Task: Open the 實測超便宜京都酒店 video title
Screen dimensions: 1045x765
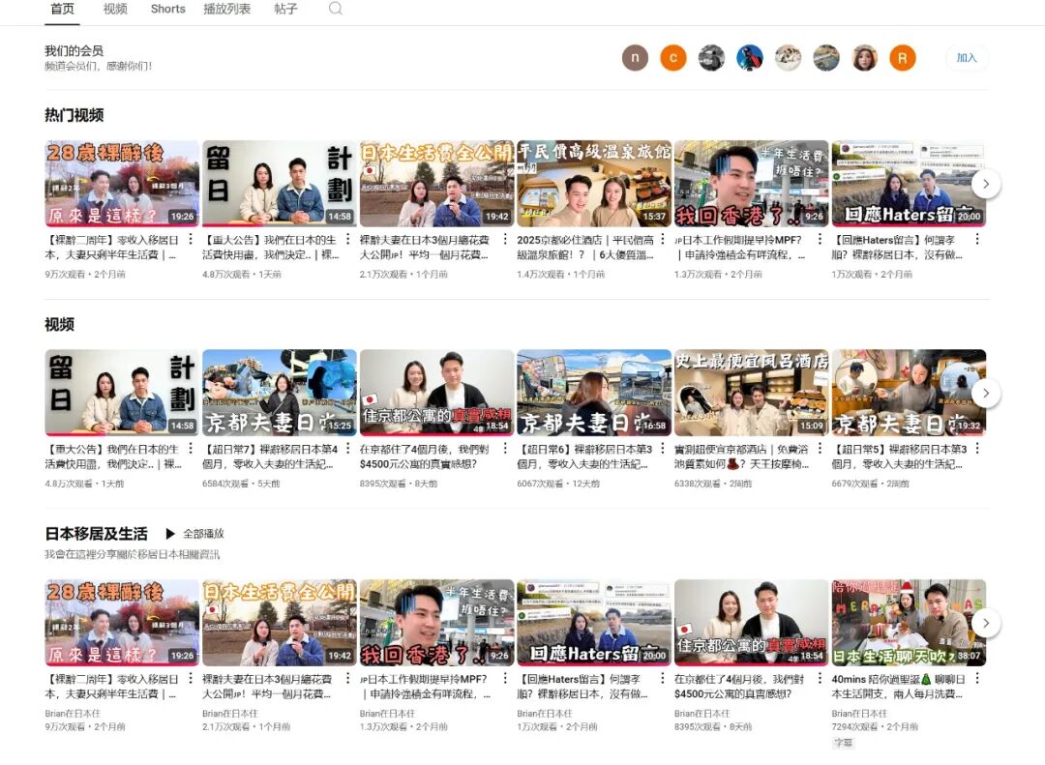Action: coord(742,456)
